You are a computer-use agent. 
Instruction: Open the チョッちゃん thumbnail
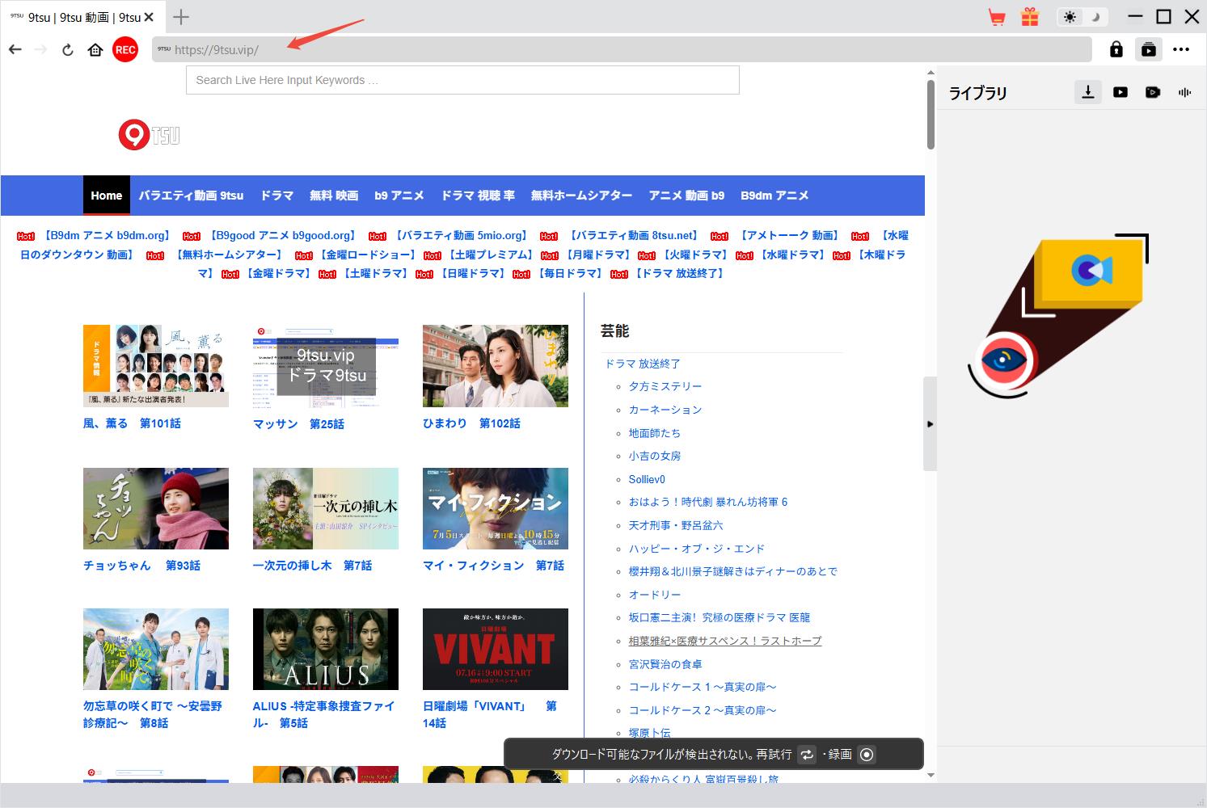pos(156,508)
